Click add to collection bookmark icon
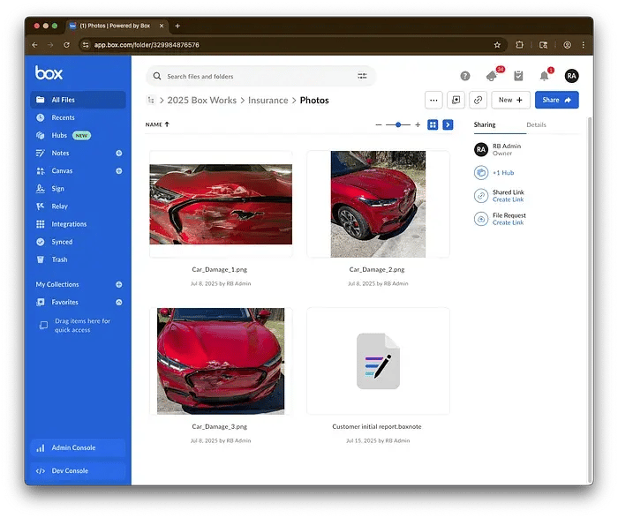Viewport: 618px width, 518px height. 456,100
